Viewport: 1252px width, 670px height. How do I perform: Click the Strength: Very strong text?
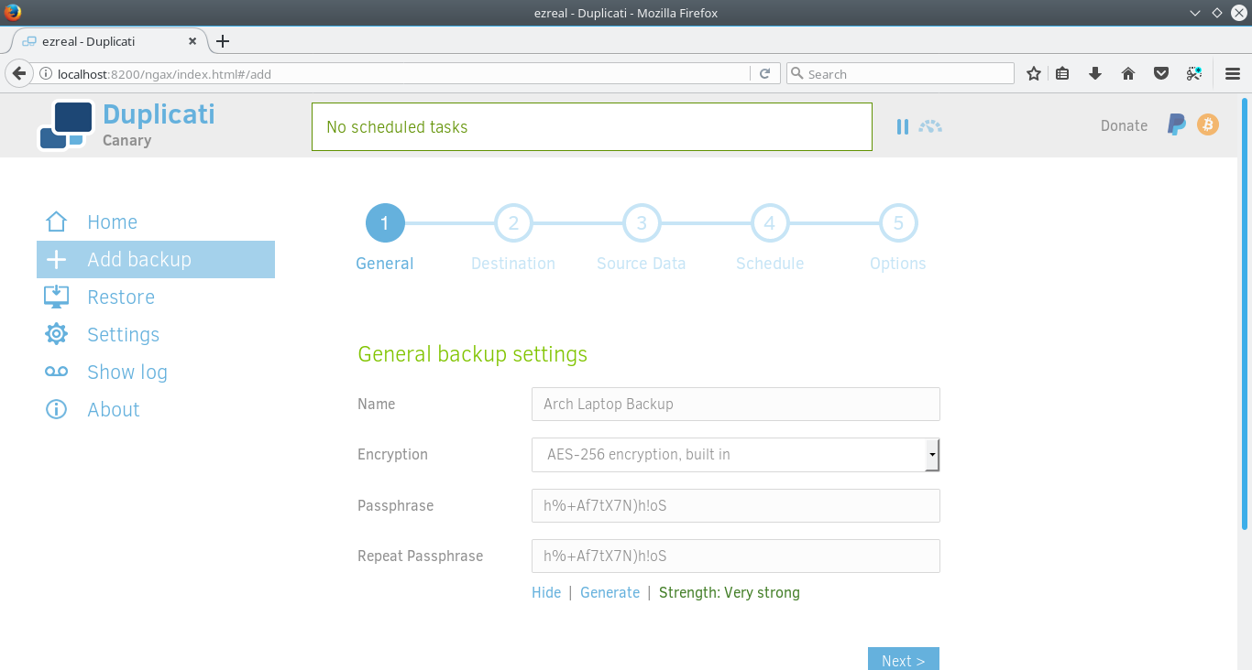coord(730,592)
